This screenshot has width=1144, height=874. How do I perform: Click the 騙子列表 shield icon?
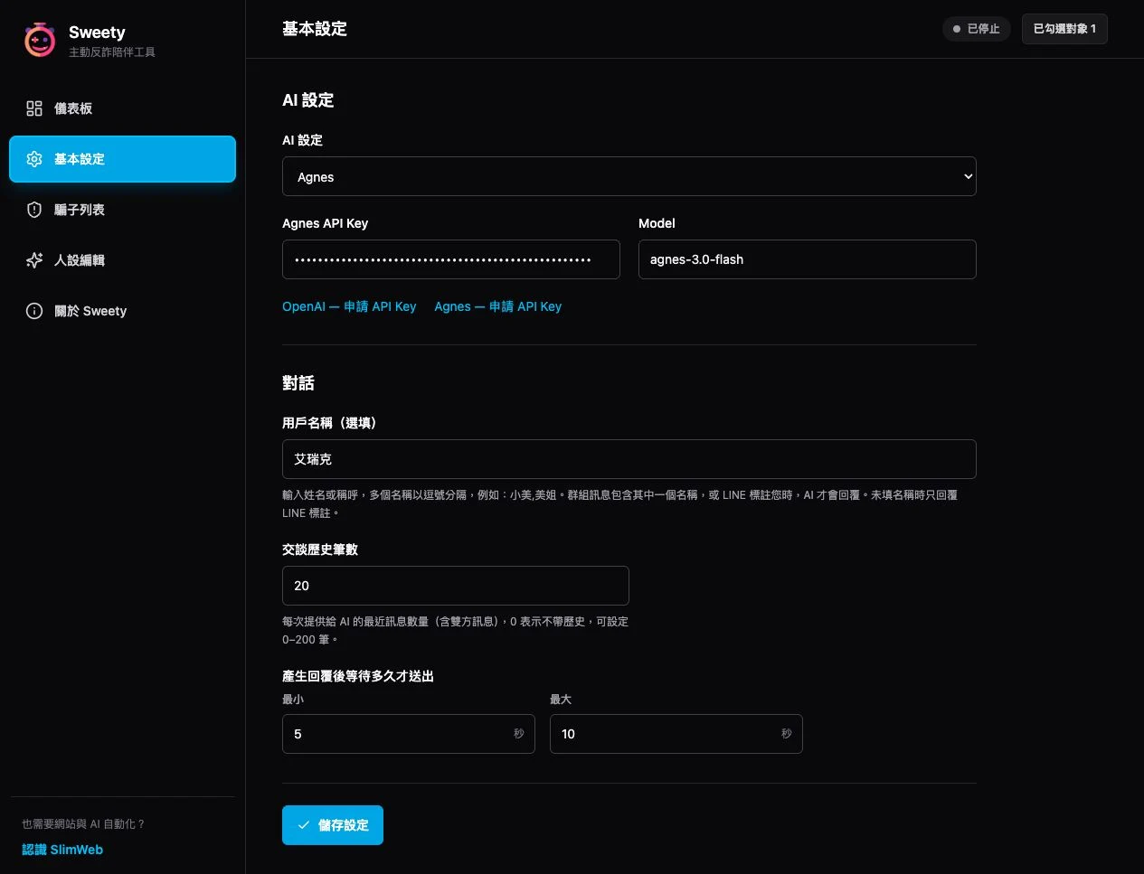(34, 210)
